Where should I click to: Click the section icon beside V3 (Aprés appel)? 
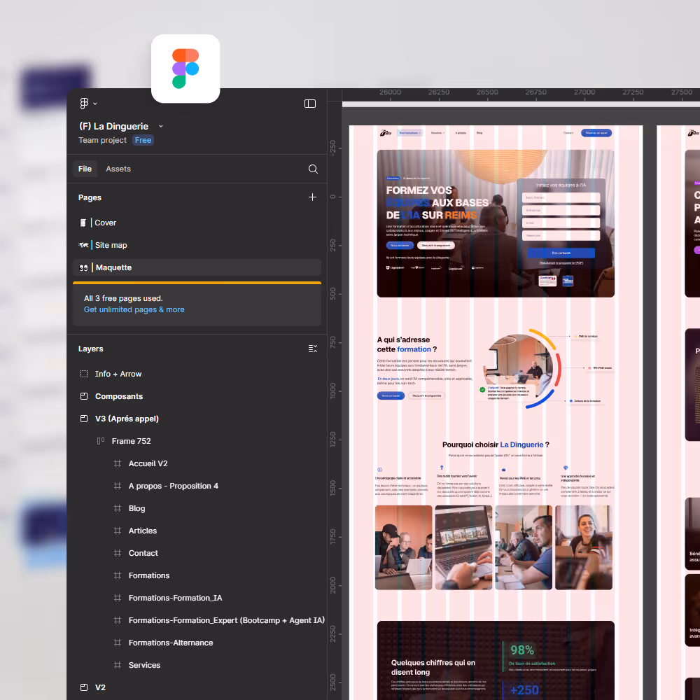coord(84,419)
